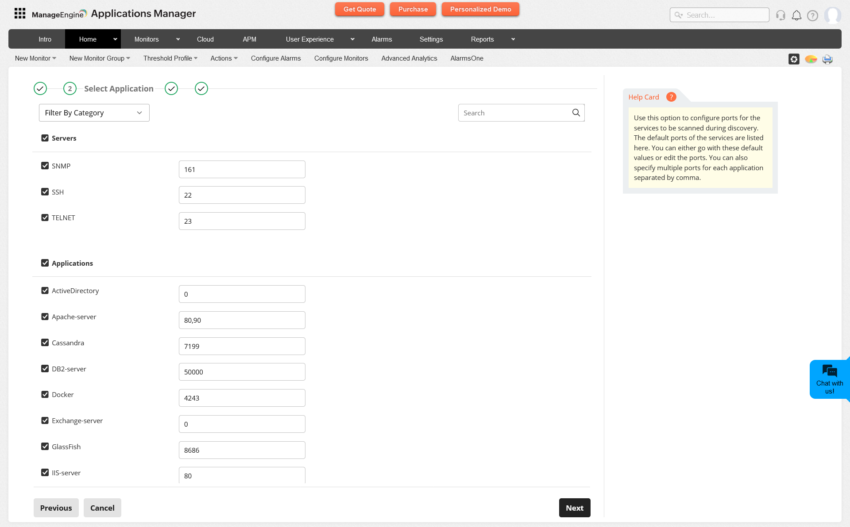The height and width of the screenshot is (527, 850).
Task: Open the Filter By Category dropdown
Action: tap(94, 113)
